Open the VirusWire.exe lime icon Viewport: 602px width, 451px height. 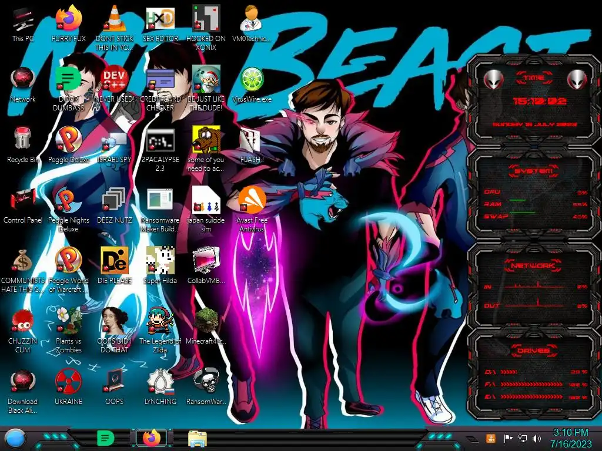[252, 79]
